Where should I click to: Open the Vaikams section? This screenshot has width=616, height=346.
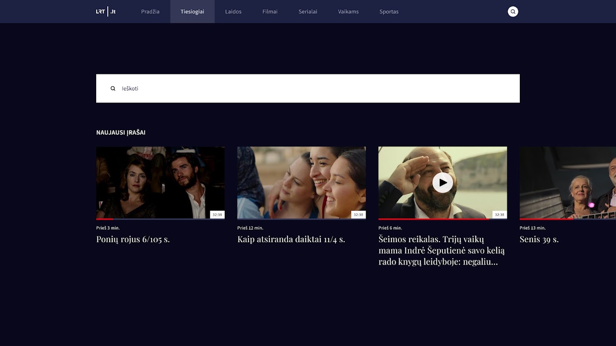pyautogui.click(x=348, y=12)
